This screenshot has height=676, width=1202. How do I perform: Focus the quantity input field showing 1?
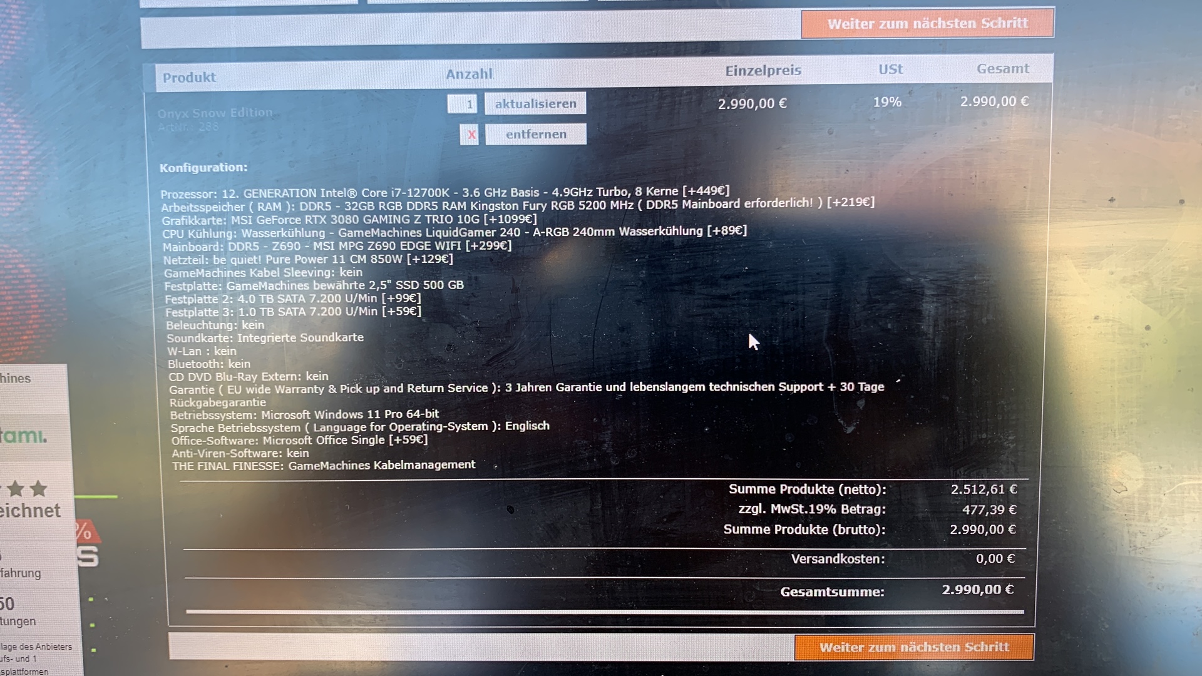coord(462,104)
